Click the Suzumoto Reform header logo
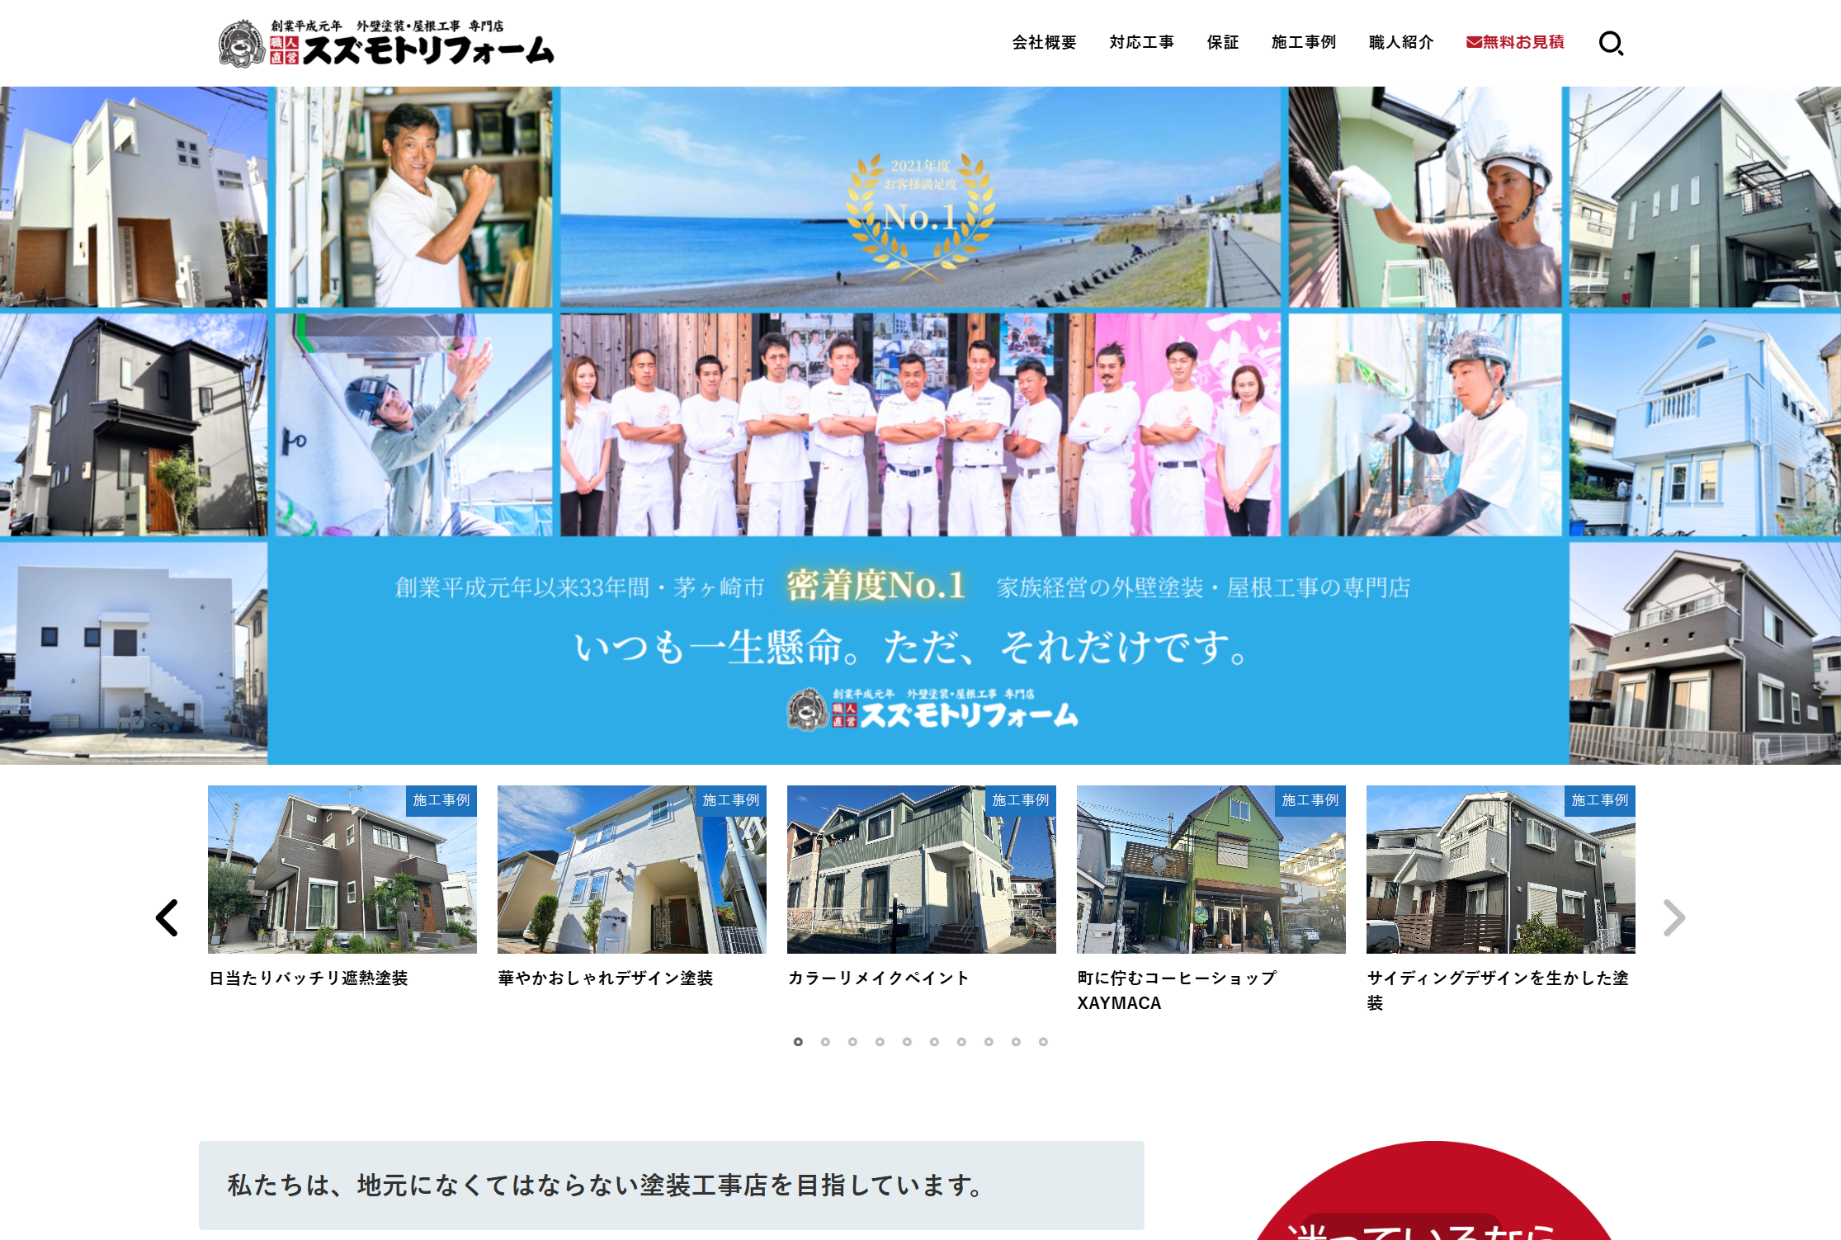Viewport: 1841px width, 1240px height. coord(386,44)
